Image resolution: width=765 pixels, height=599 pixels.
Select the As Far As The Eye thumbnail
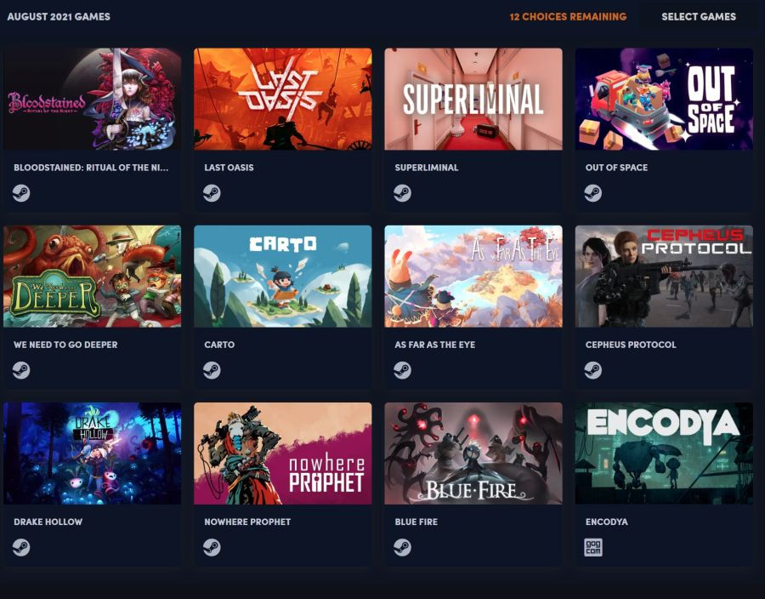point(473,277)
